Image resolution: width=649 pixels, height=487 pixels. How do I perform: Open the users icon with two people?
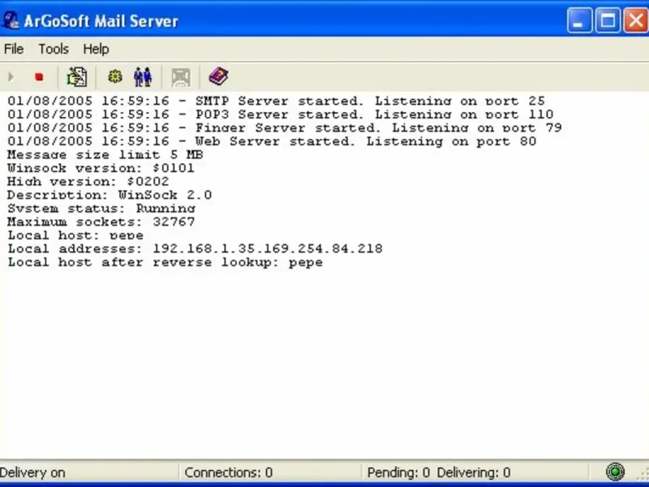143,77
